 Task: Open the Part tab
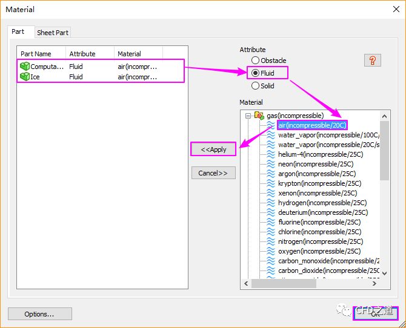pos(18,31)
